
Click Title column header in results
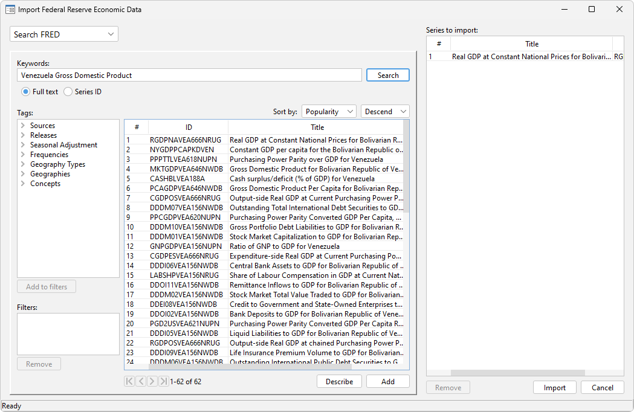click(317, 127)
